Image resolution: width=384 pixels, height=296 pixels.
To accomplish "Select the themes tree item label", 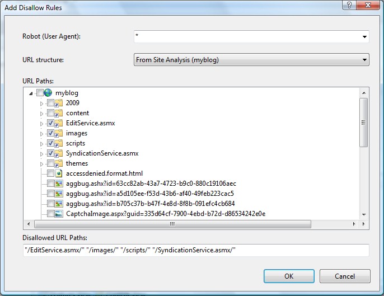I will 77,163.
